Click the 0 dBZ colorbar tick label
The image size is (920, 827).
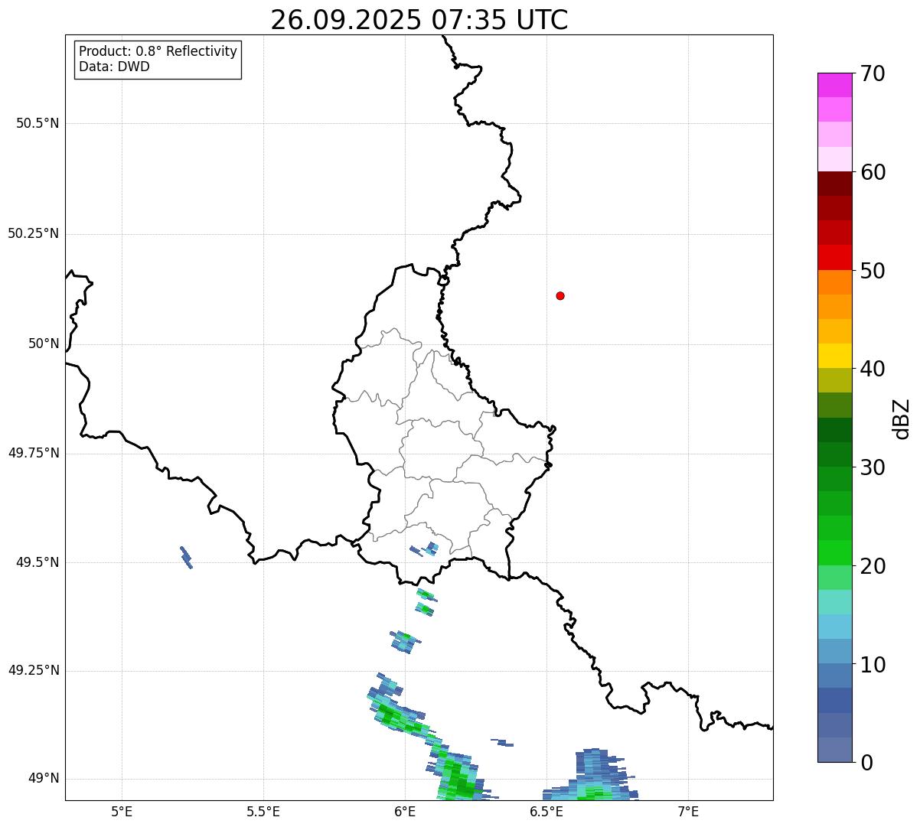click(x=866, y=763)
